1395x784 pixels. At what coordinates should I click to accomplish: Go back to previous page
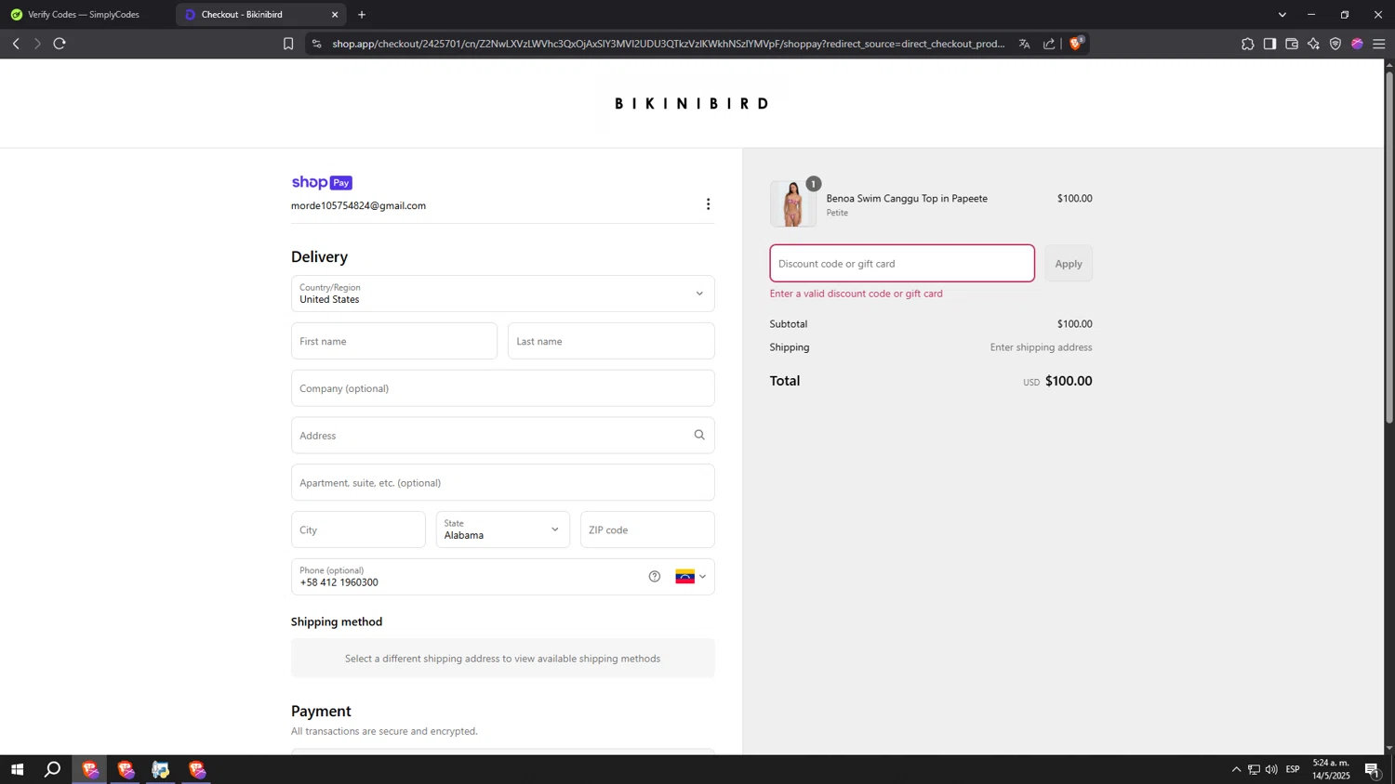coord(16,44)
